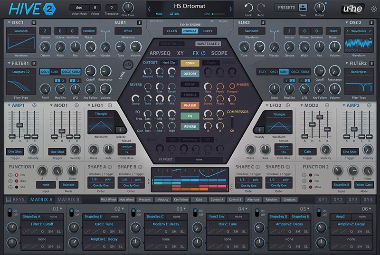Open the KEYS tab
The height and width of the screenshot is (255, 380).
click(x=15, y=199)
